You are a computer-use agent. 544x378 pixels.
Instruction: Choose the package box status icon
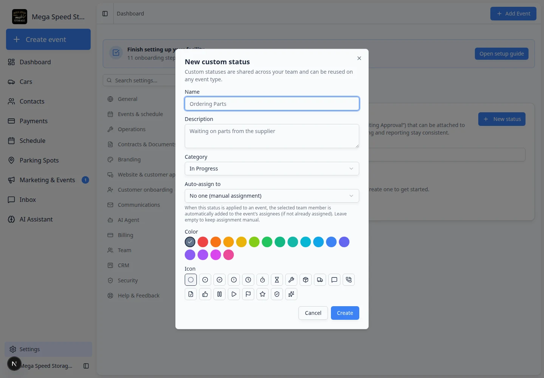(306, 280)
